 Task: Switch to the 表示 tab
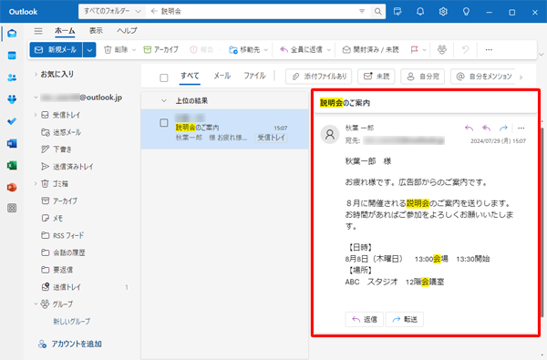point(96,31)
